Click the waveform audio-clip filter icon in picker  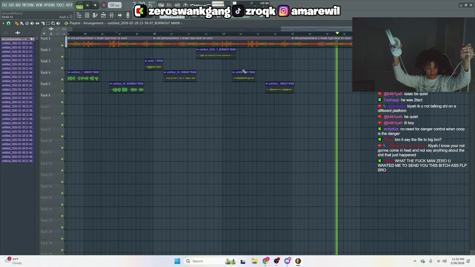click(17, 33)
